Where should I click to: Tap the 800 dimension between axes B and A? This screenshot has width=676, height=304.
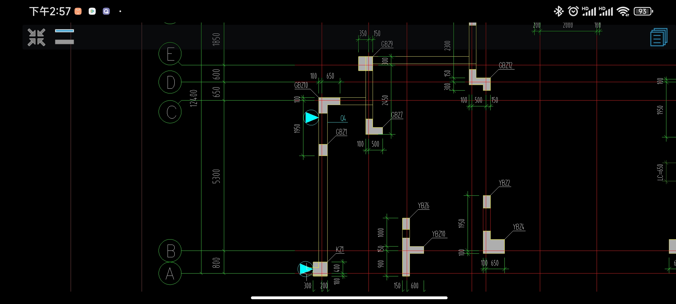(216, 263)
